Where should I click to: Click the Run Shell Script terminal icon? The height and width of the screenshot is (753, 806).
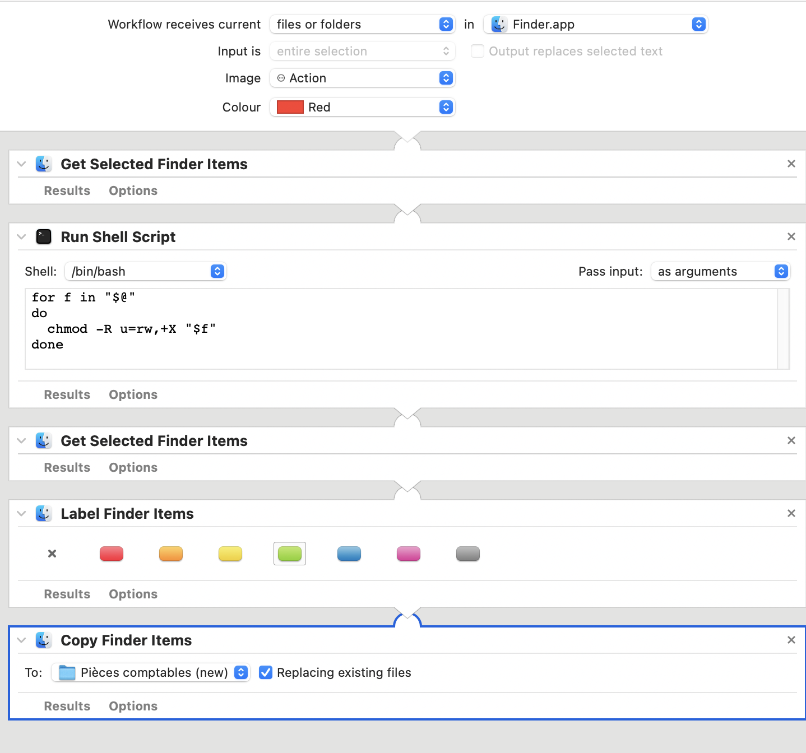44,236
